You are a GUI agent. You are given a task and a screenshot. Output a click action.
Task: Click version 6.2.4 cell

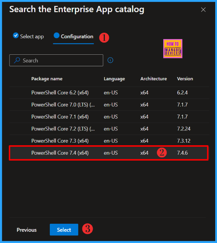point(182,93)
